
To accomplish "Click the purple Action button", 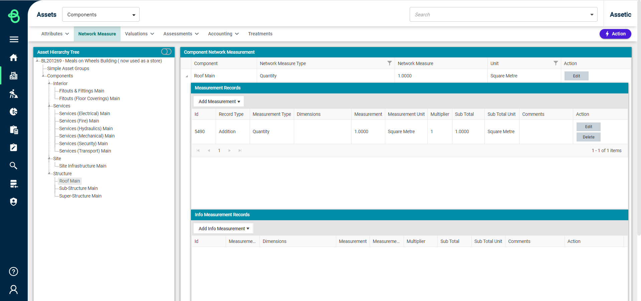I will (x=615, y=34).
